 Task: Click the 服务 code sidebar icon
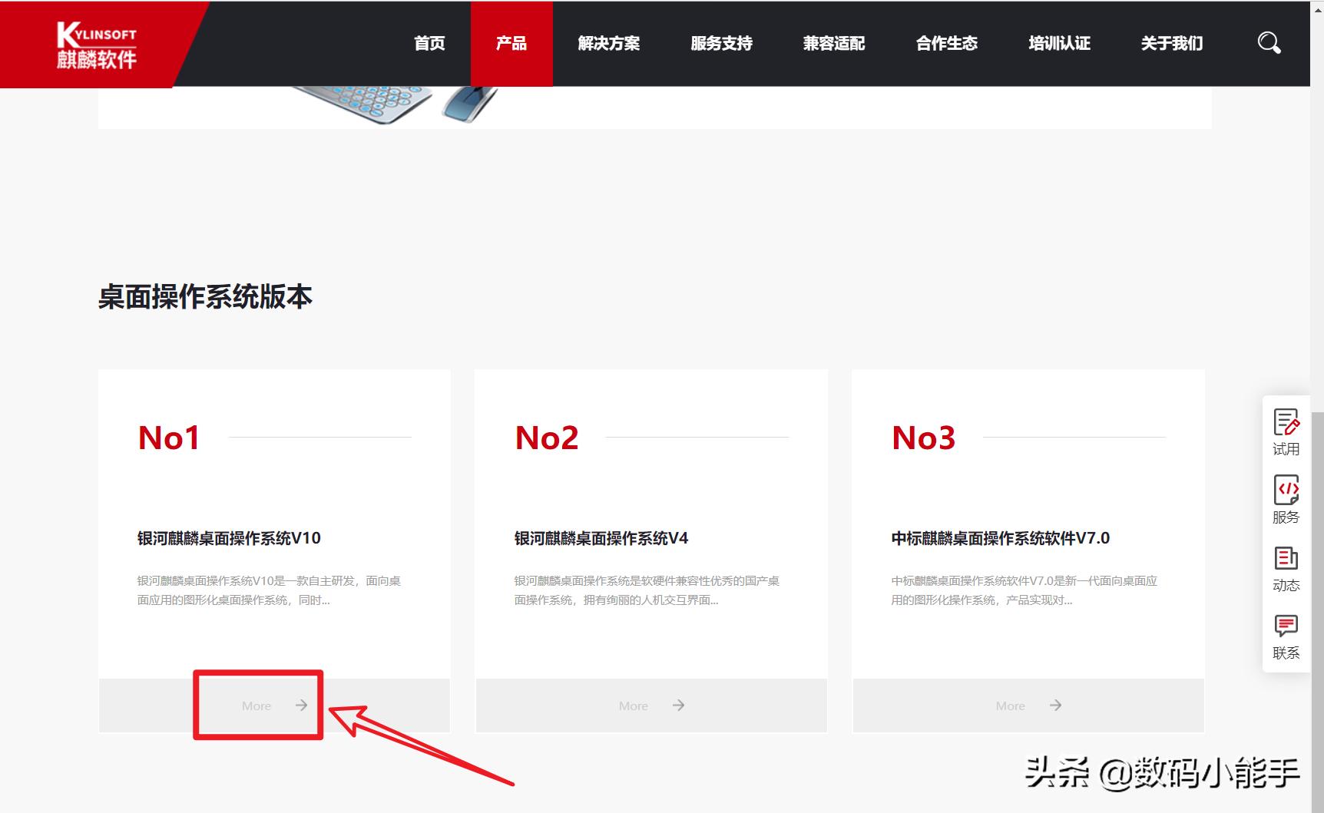1286,499
